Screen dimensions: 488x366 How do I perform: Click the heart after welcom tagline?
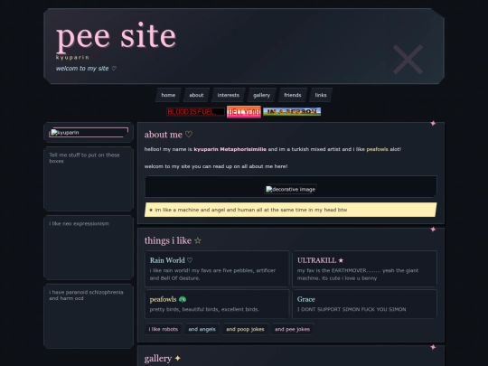(x=114, y=68)
